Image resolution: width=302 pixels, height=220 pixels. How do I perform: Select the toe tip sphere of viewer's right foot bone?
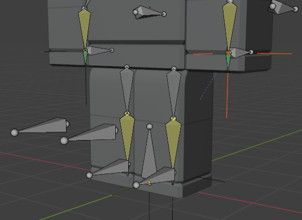point(136,185)
